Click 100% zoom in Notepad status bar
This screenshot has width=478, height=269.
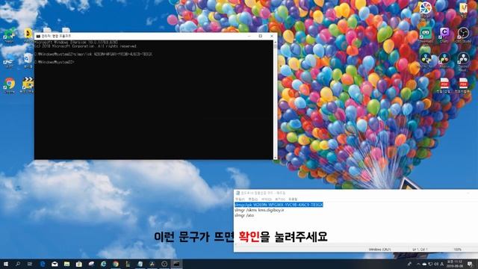coord(457,249)
